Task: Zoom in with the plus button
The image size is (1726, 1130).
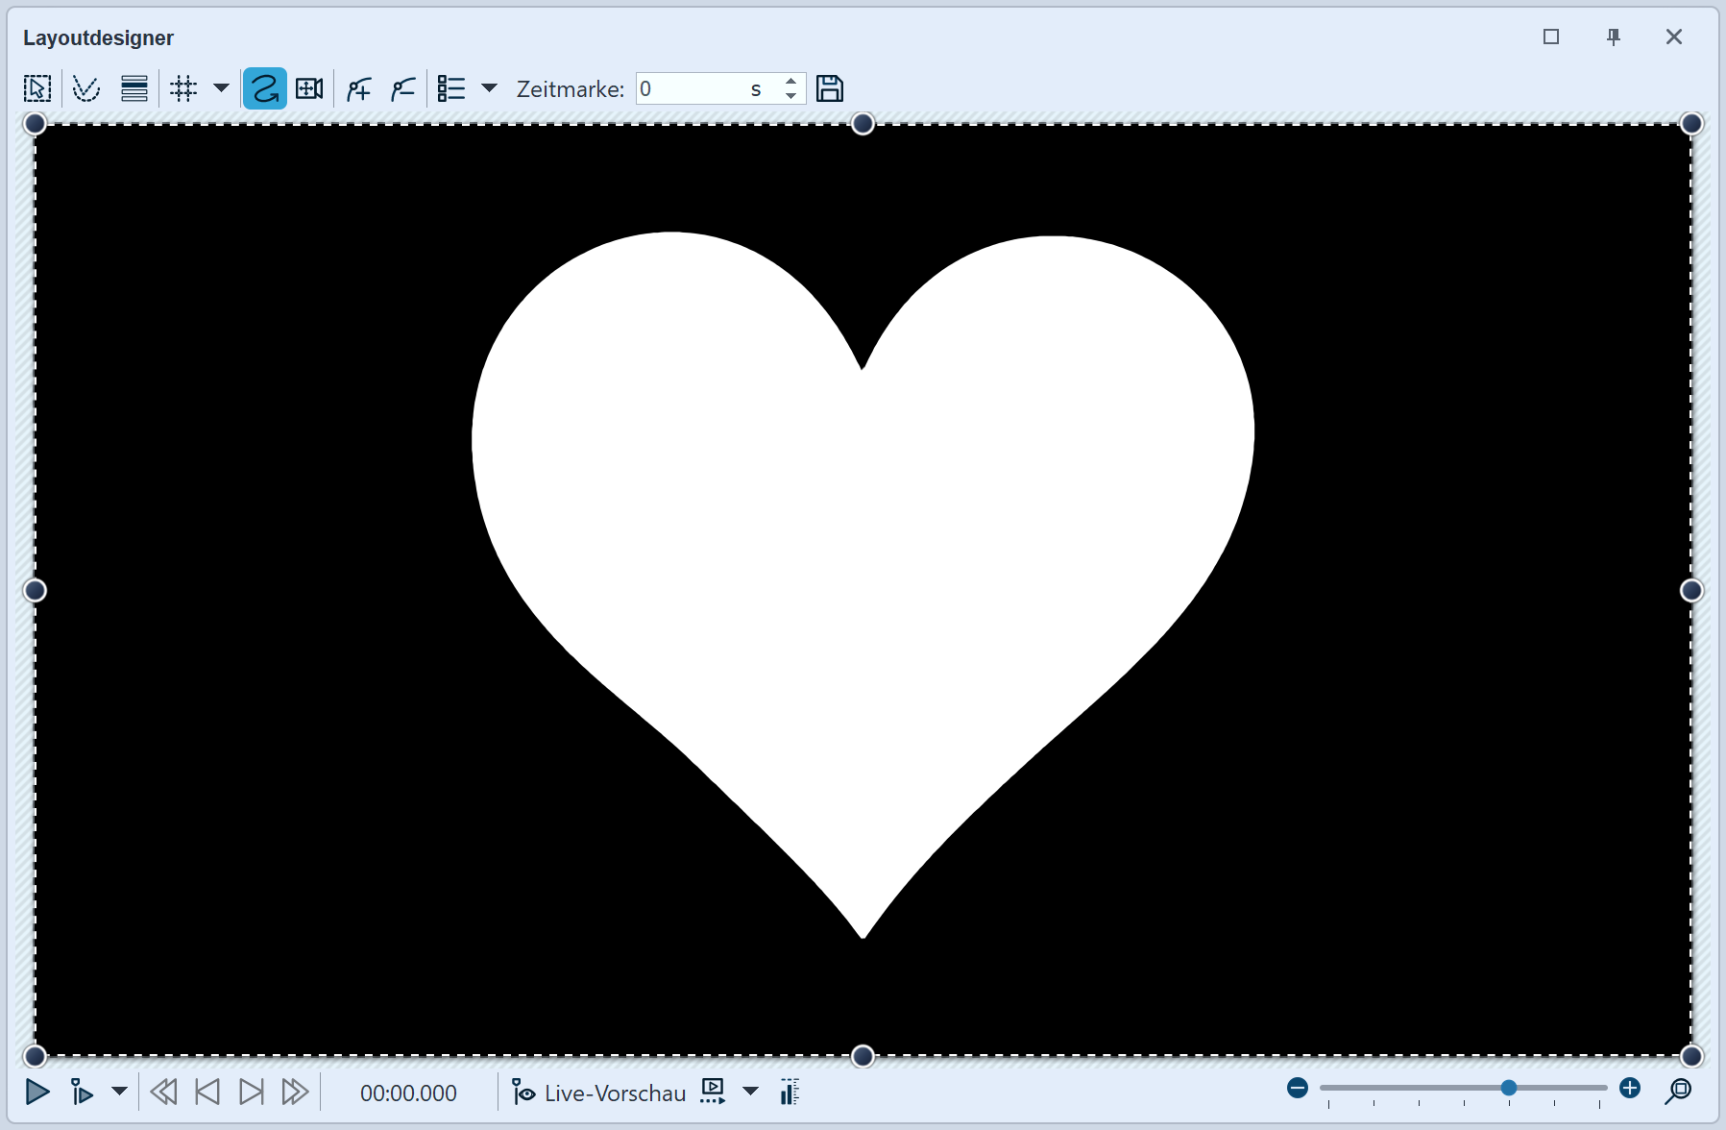Action: [x=1630, y=1088]
